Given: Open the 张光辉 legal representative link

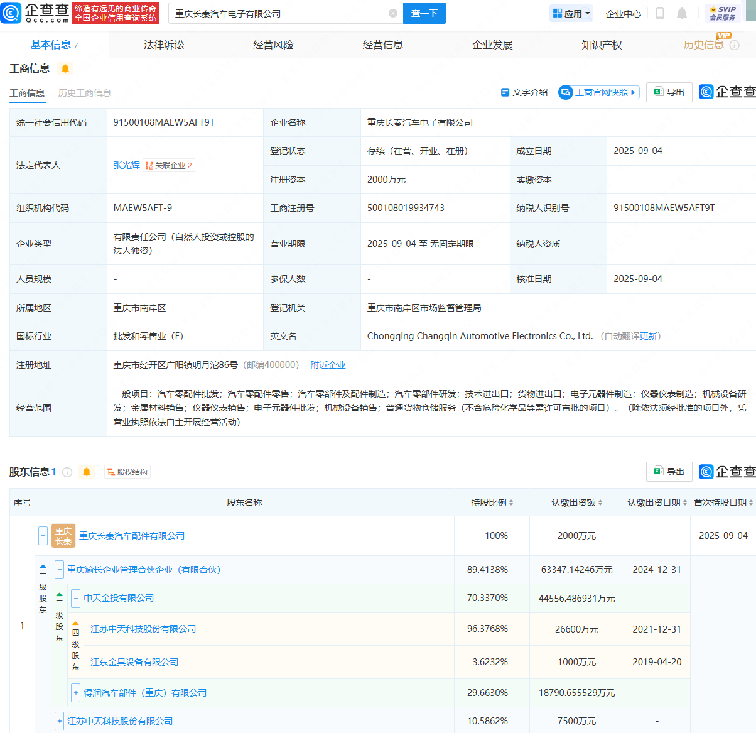Looking at the screenshot, I should coord(126,165).
